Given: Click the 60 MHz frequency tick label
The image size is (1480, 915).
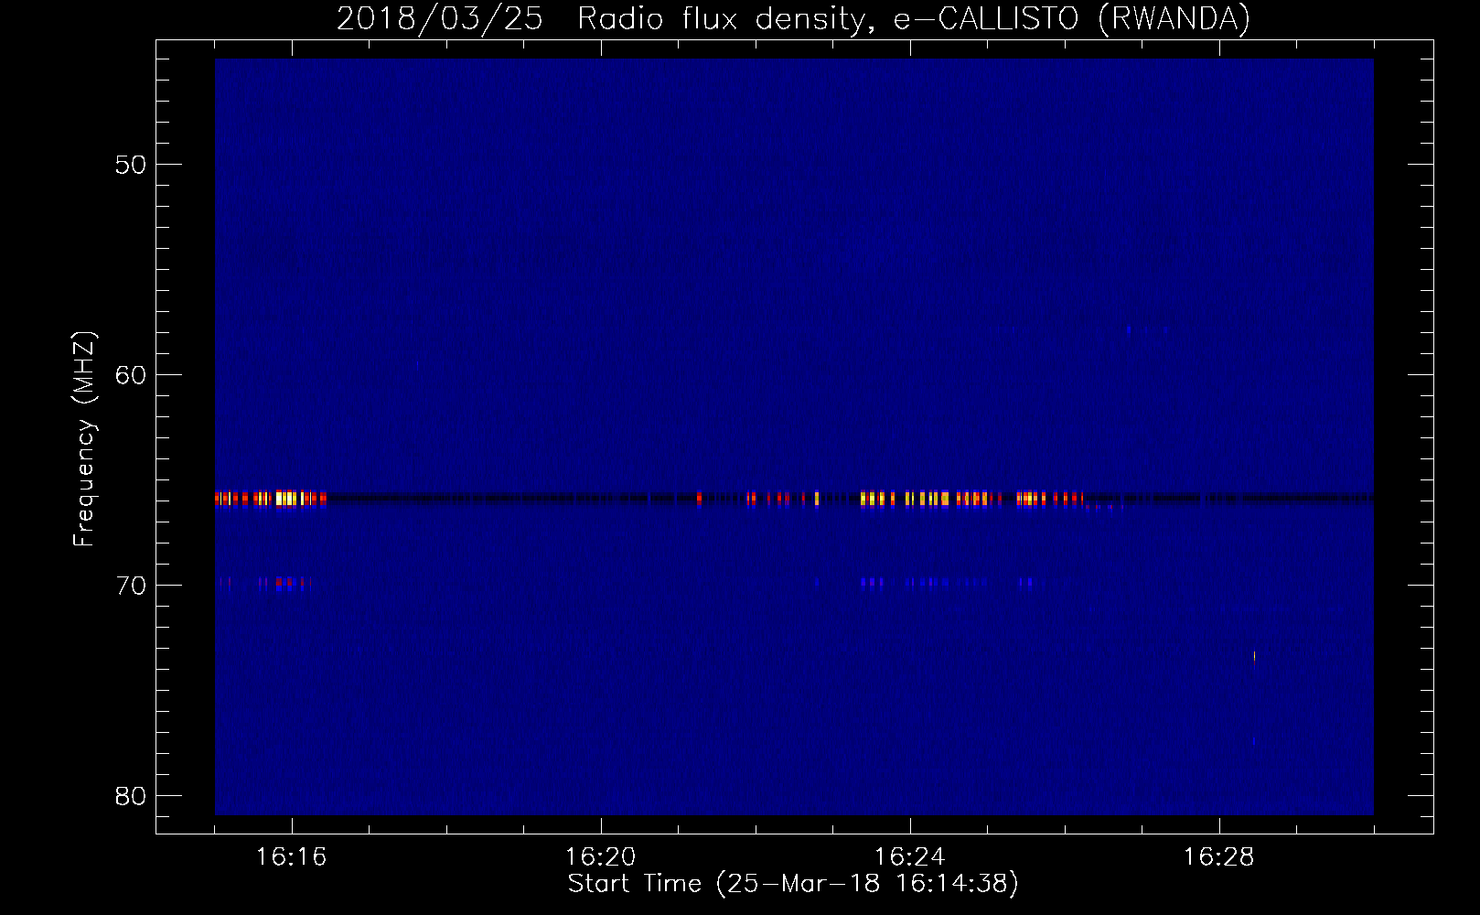Looking at the screenshot, I should 131,375.
